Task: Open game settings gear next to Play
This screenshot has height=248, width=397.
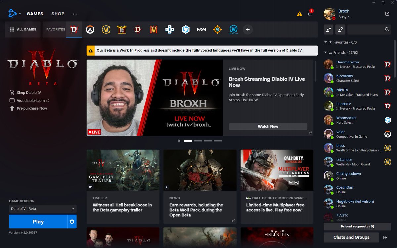Action: 72,222
